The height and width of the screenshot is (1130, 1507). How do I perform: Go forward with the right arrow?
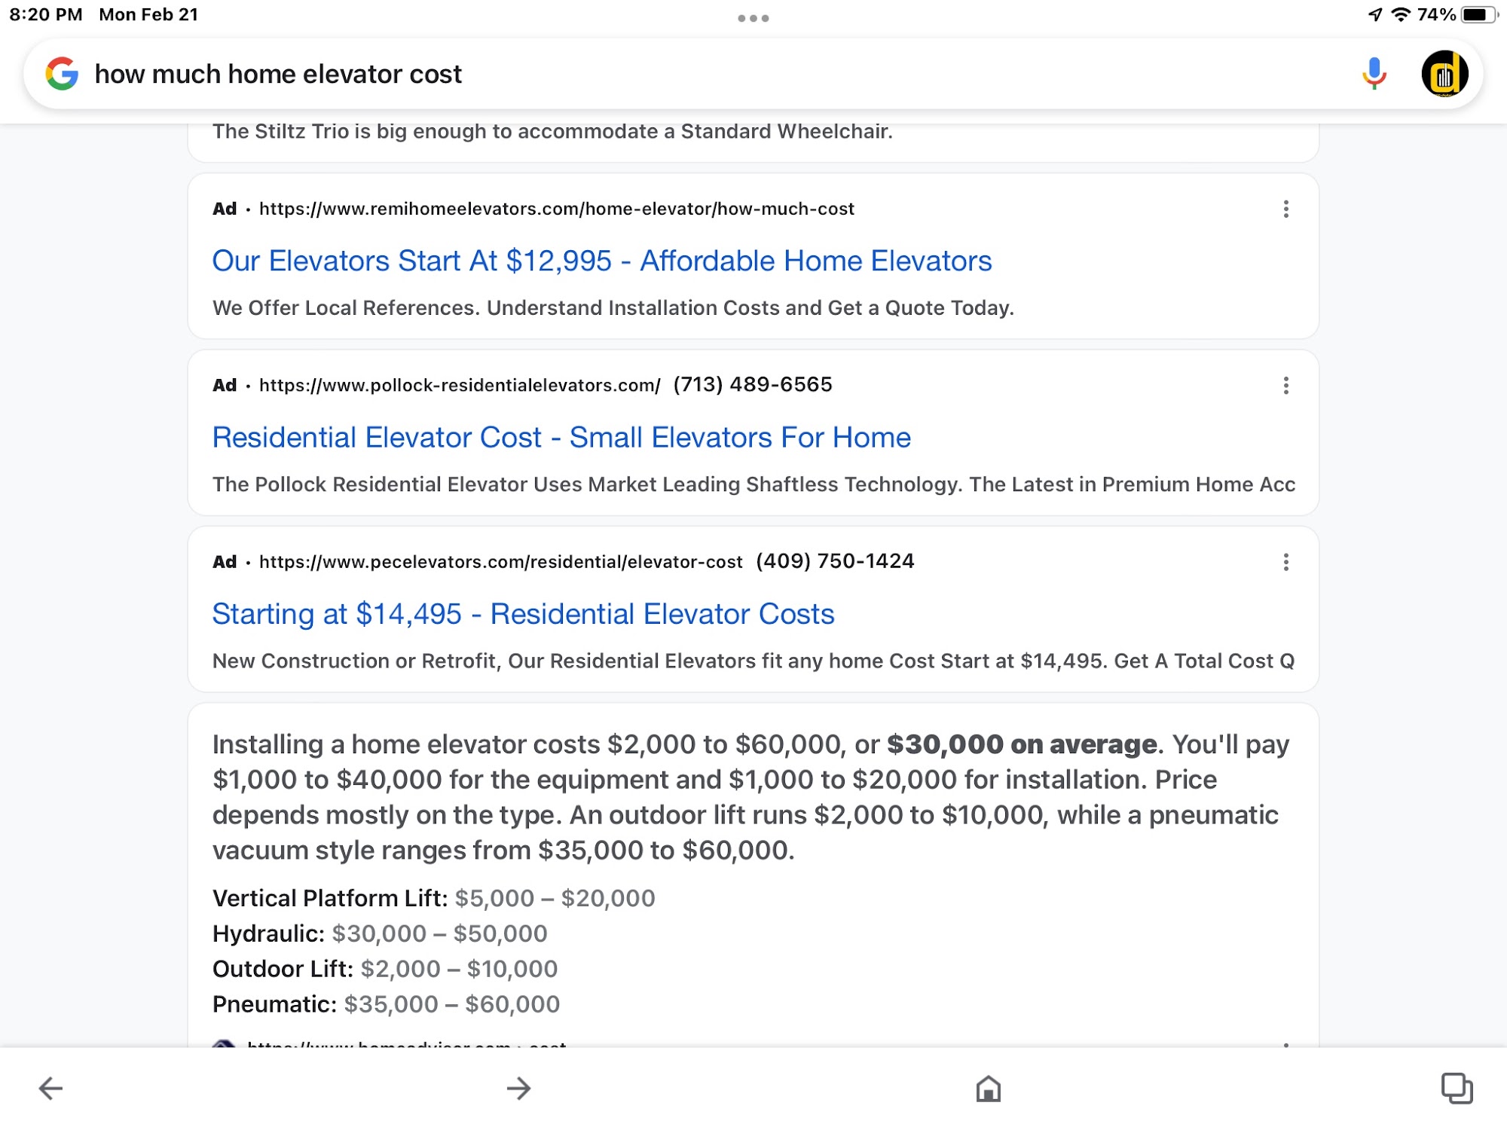pos(518,1088)
